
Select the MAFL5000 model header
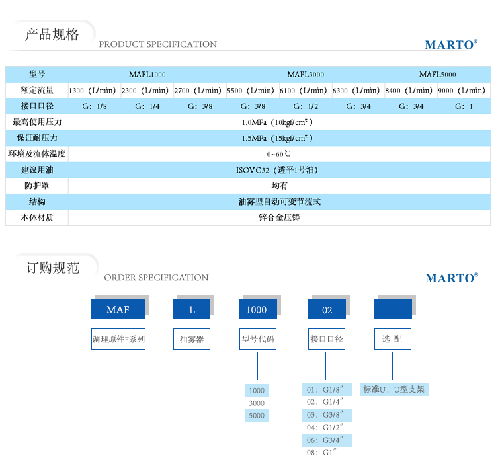pyautogui.click(x=438, y=75)
